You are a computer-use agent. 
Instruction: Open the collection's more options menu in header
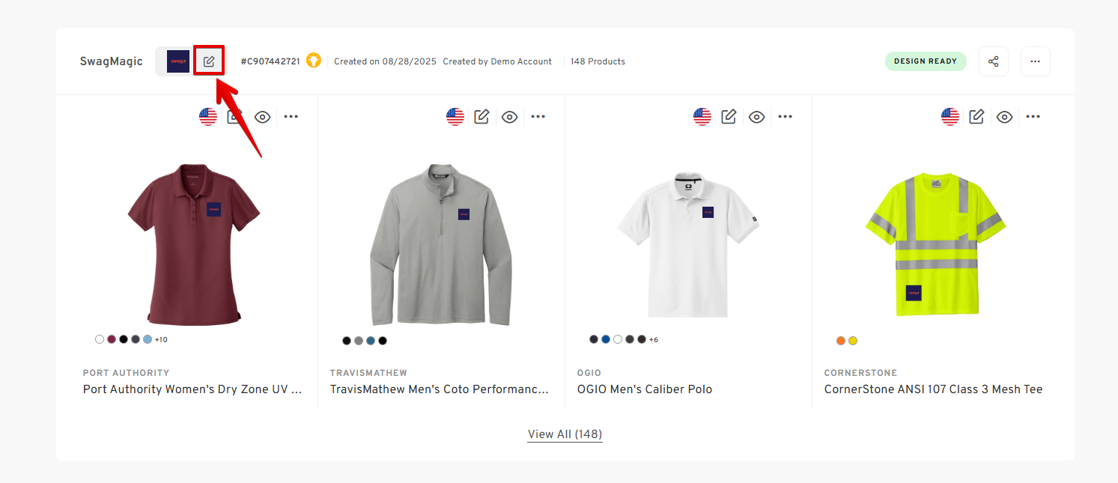click(x=1035, y=61)
